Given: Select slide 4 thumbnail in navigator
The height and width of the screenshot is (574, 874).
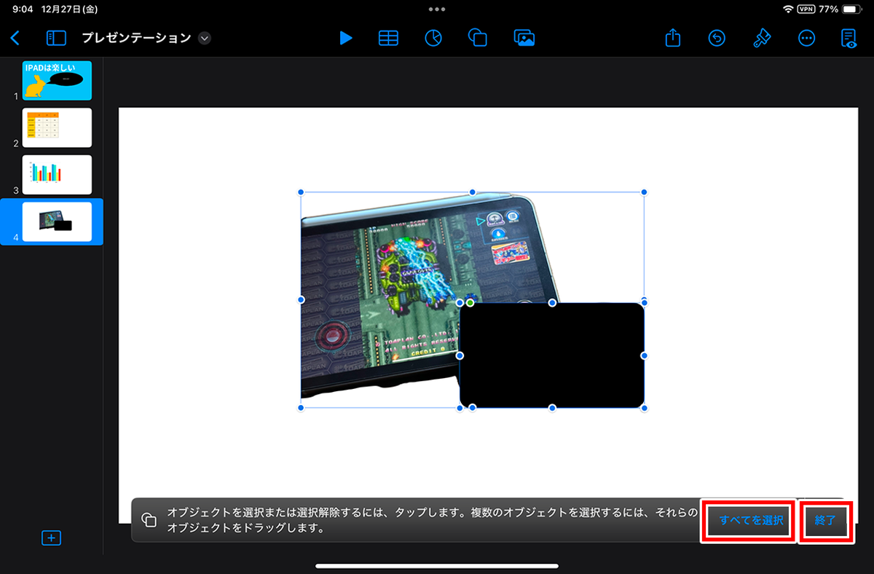Looking at the screenshot, I should pyautogui.click(x=57, y=221).
